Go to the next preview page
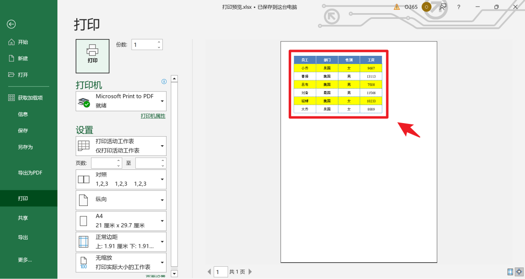 tap(250, 272)
